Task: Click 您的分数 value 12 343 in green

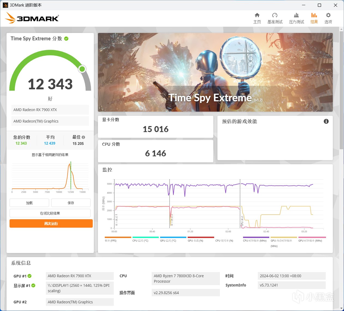Action: [21, 143]
